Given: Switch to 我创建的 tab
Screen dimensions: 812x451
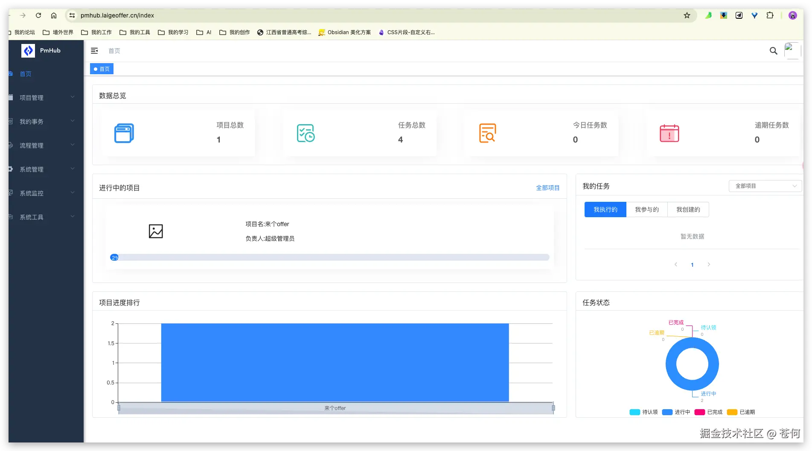Looking at the screenshot, I should click(688, 209).
